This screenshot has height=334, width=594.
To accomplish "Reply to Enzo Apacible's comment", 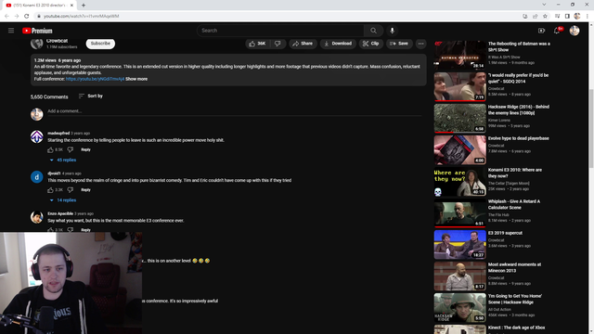I will (x=85, y=229).
